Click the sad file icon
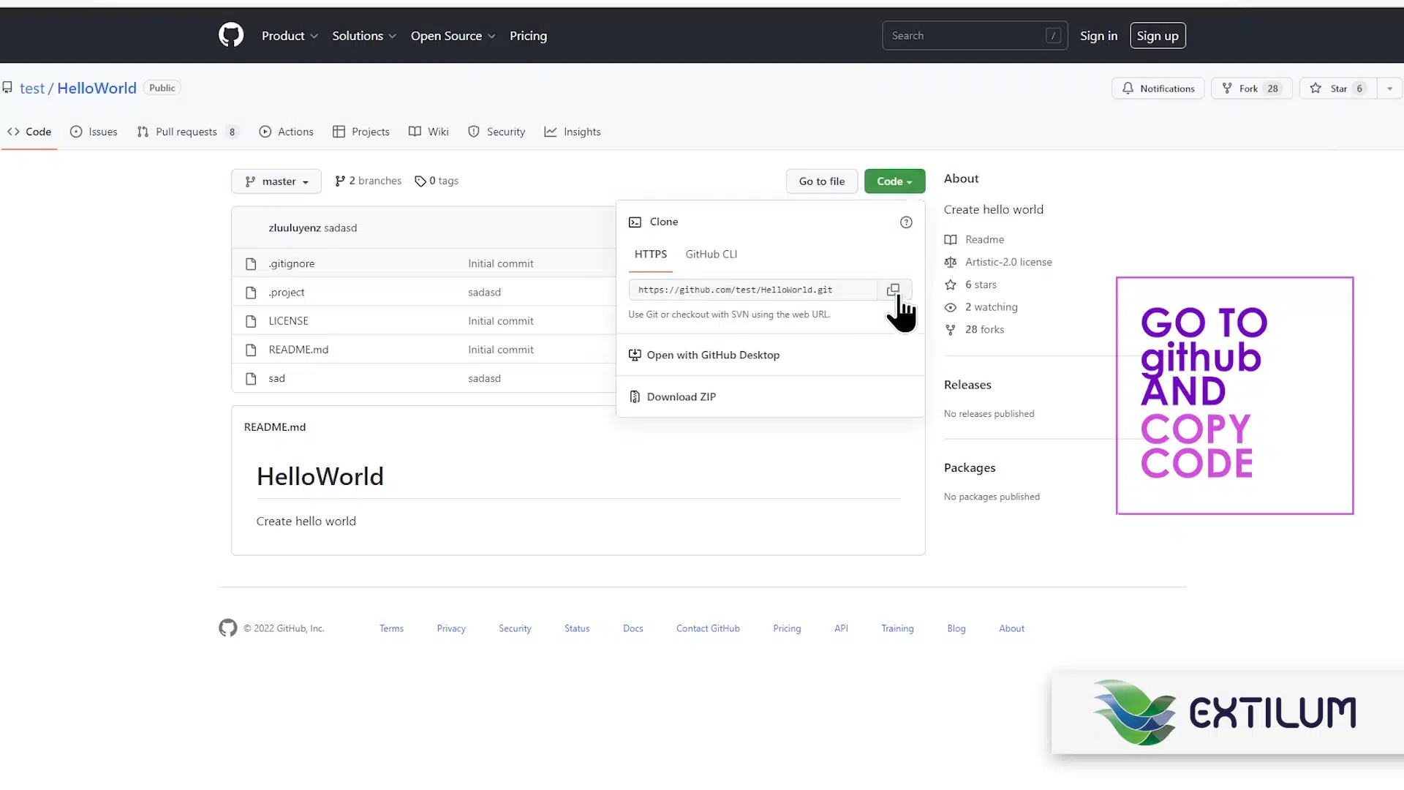Screen dimensions: 1404x790 tap(251, 378)
